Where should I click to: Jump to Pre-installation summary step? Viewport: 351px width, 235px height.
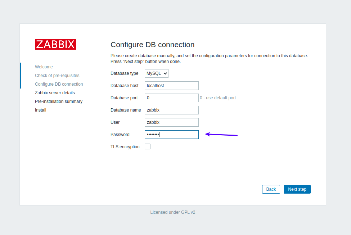pos(59,101)
